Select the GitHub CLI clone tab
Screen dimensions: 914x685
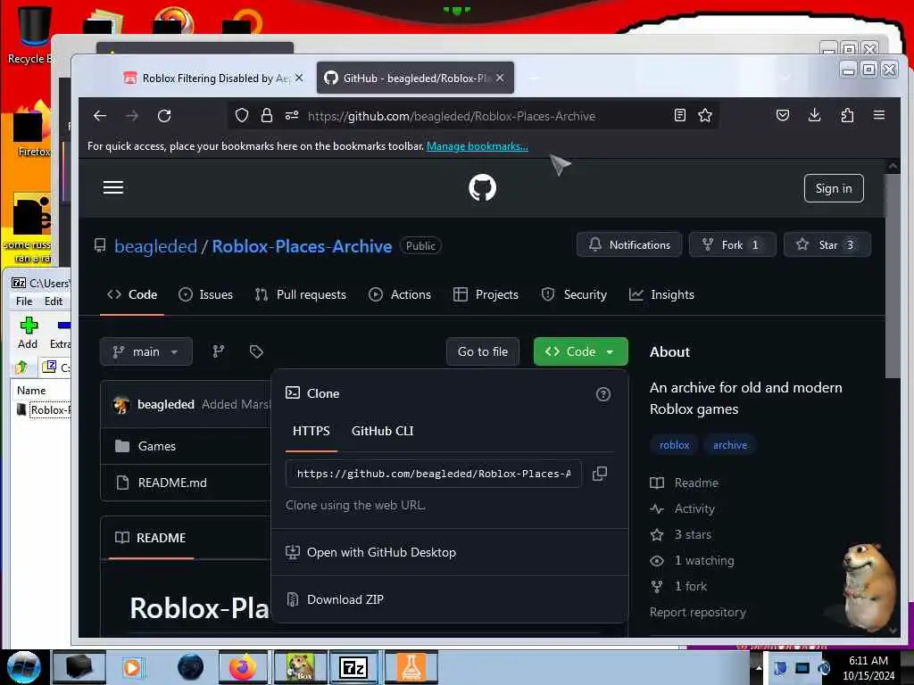tap(382, 431)
